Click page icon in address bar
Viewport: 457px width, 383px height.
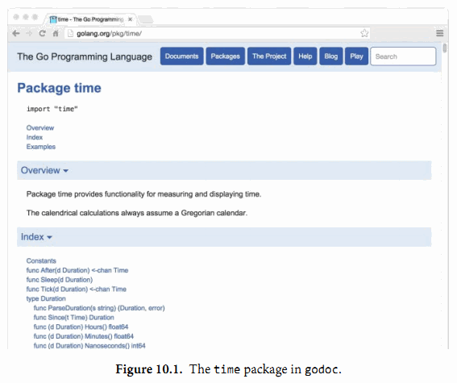tap(70, 34)
